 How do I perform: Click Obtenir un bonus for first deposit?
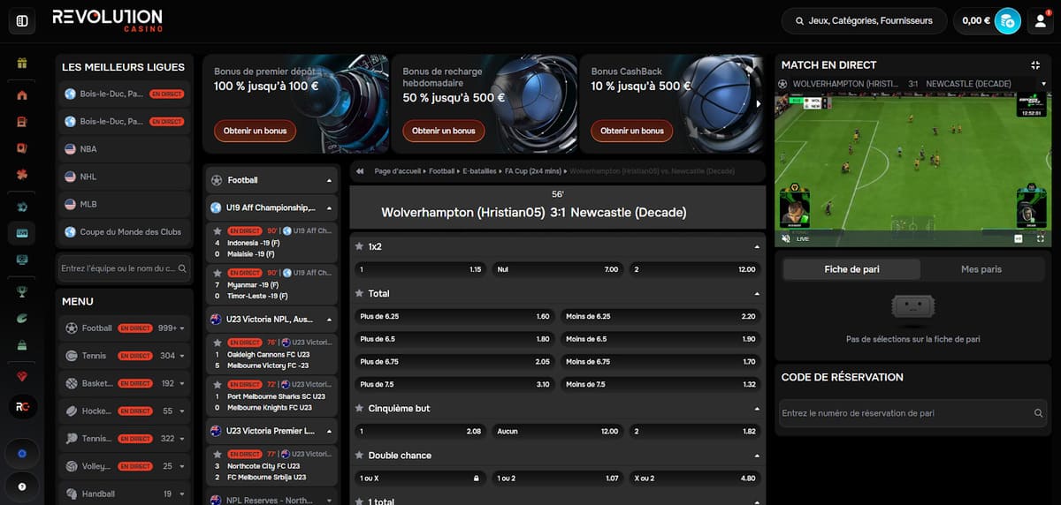tap(255, 131)
